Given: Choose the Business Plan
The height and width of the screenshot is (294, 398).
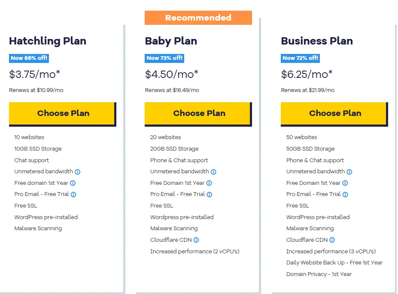Looking at the screenshot, I should click(x=334, y=113).
